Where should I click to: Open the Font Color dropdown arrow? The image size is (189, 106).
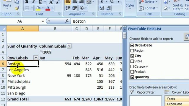(x=52, y=8)
